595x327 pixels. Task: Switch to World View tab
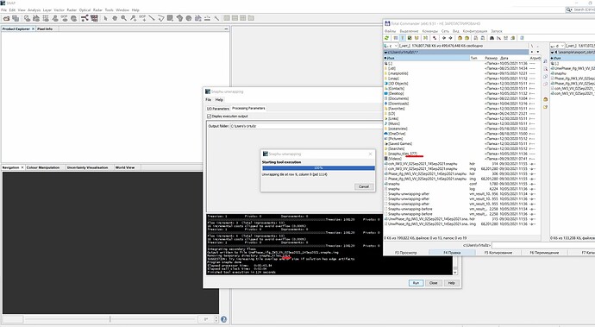tap(125, 167)
